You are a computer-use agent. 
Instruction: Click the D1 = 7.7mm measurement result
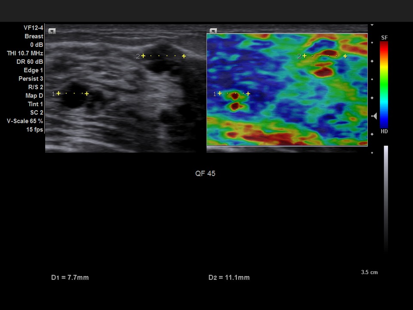[x=70, y=278]
